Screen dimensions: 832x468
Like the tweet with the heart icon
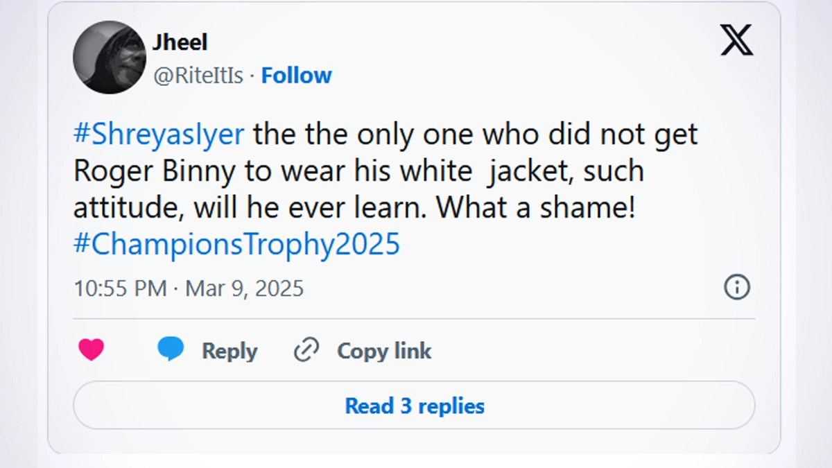click(91, 350)
